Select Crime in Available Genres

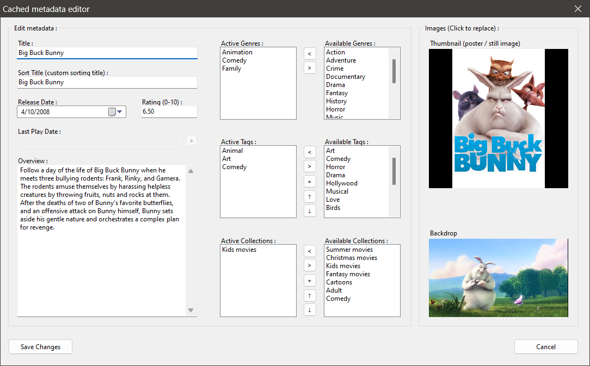click(x=335, y=69)
